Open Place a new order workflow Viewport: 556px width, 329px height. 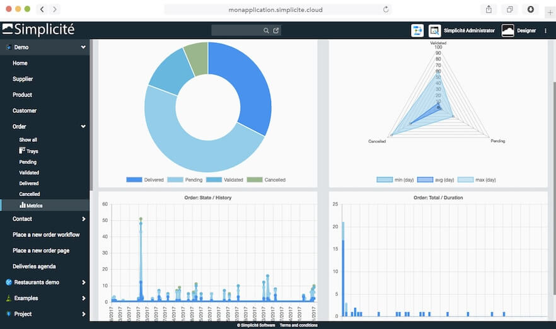pyautogui.click(x=45, y=234)
